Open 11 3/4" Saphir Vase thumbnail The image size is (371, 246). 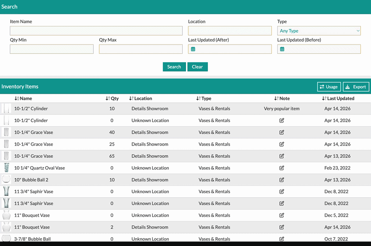(6, 191)
